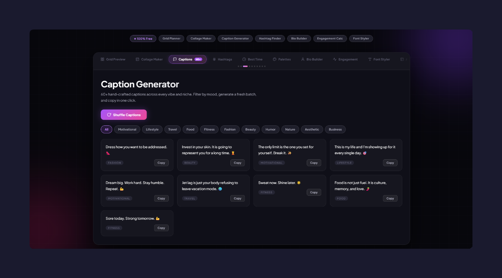Open the Hashtag Finder tab at the top
This screenshot has width=502, height=278.
[x=270, y=38]
